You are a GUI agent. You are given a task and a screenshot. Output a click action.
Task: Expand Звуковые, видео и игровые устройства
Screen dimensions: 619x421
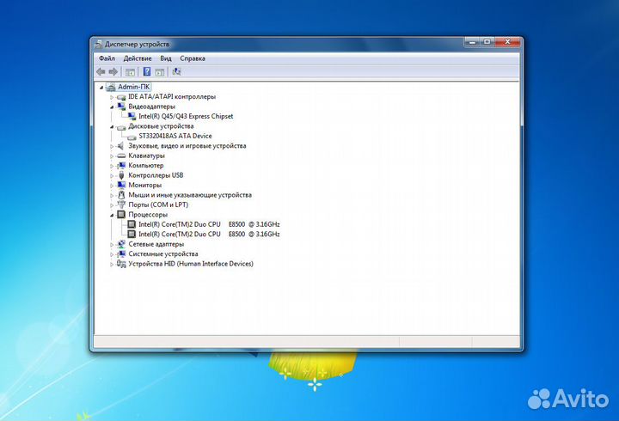pos(112,146)
